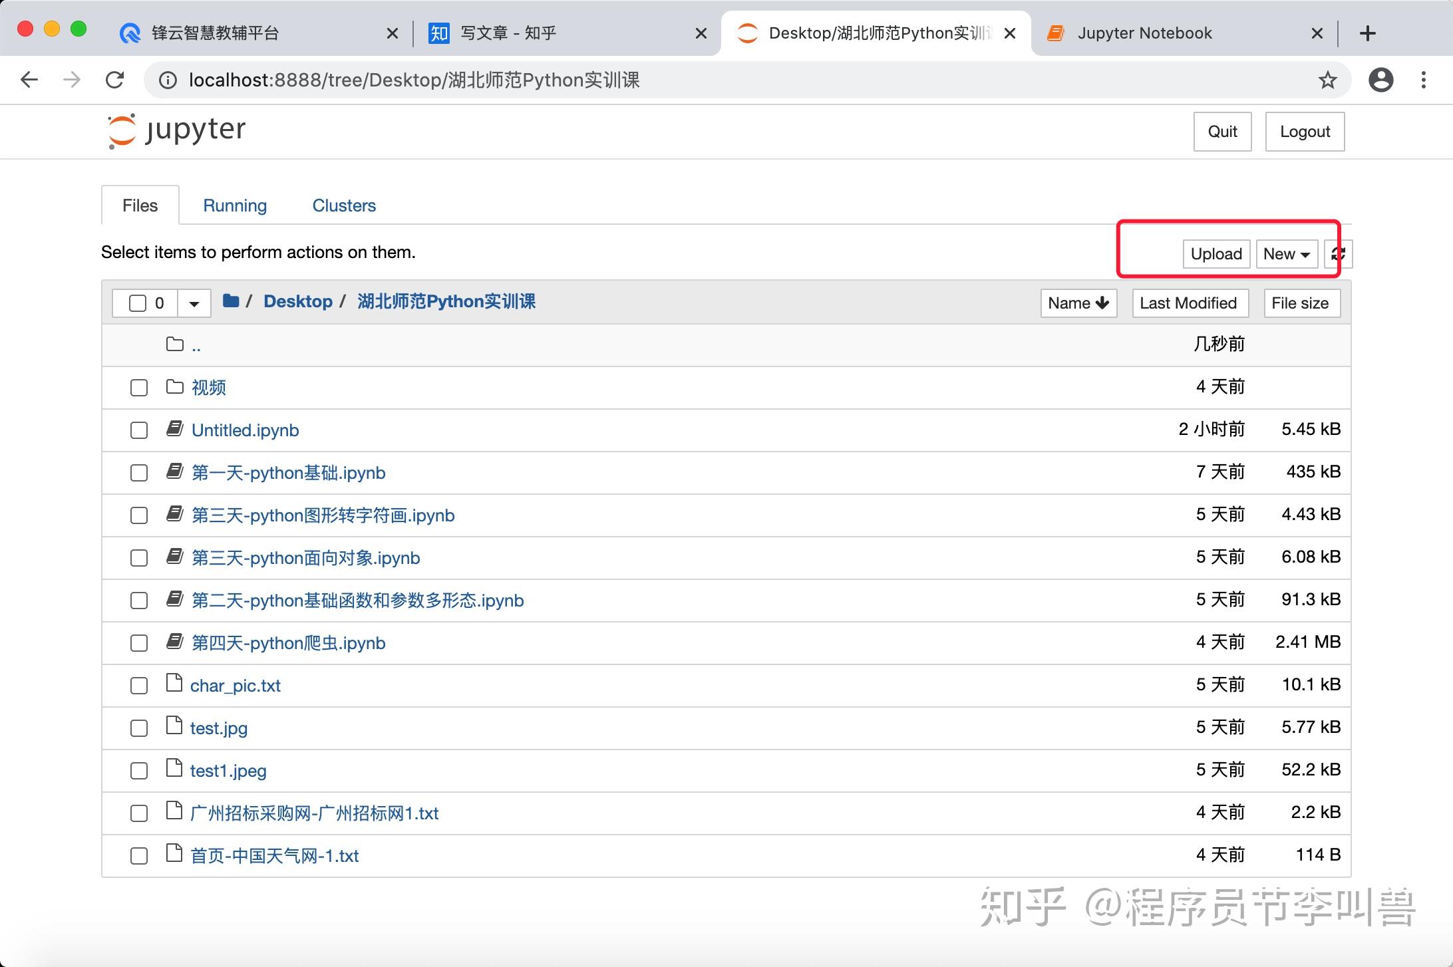
Task: Open a new browser tab
Action: pos(1367,33)
